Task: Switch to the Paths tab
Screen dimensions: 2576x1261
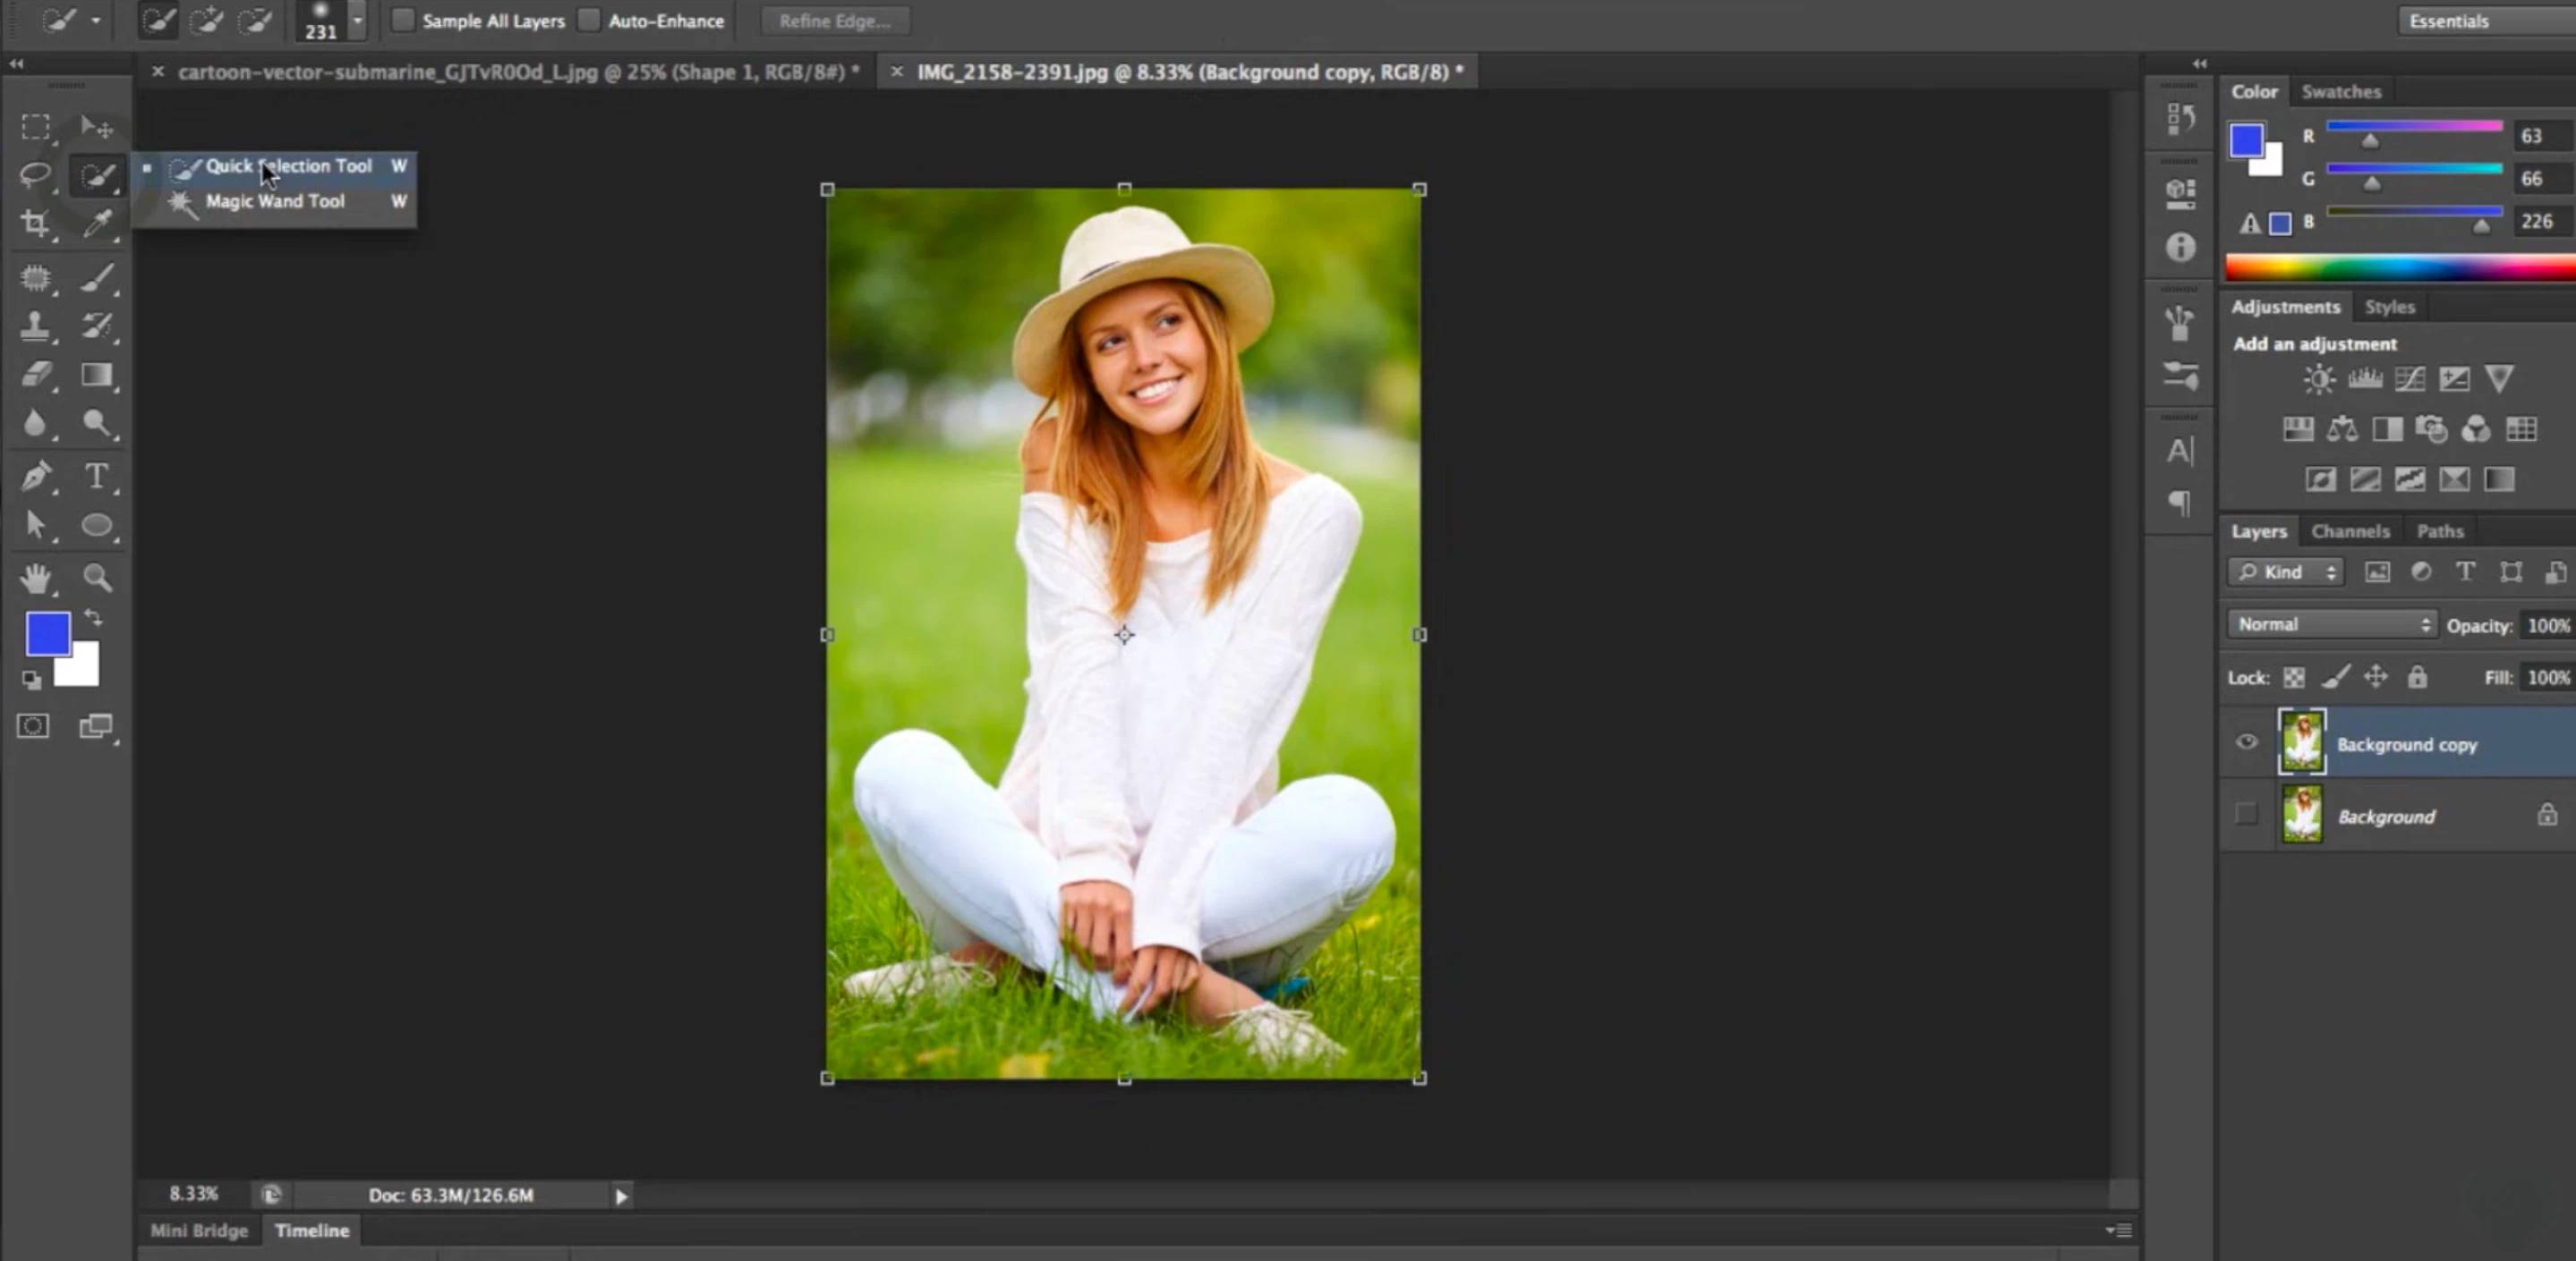Action: [2440, 531]
